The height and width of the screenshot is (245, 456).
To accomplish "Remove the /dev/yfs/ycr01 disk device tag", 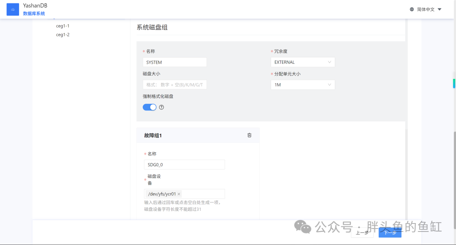I will [x=179, y=194].
